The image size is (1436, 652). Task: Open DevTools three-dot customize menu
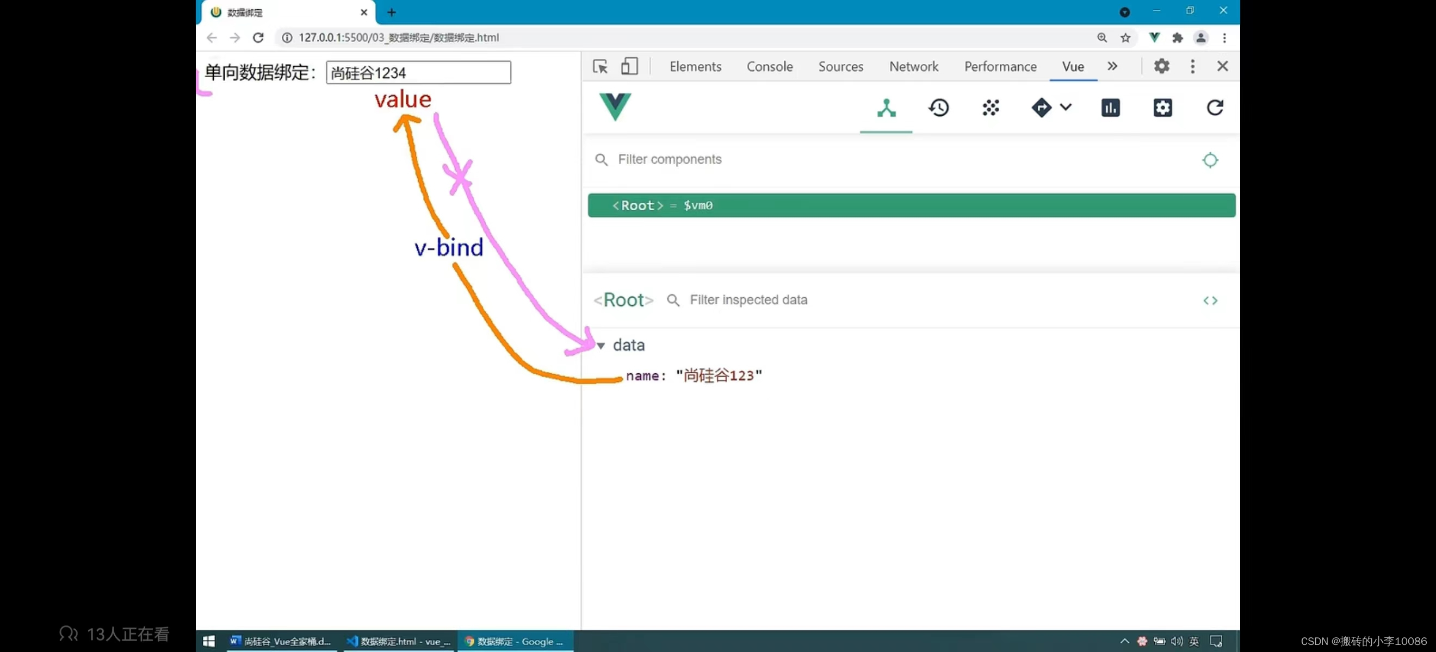pyautogui.click(x=1192, y=66)
